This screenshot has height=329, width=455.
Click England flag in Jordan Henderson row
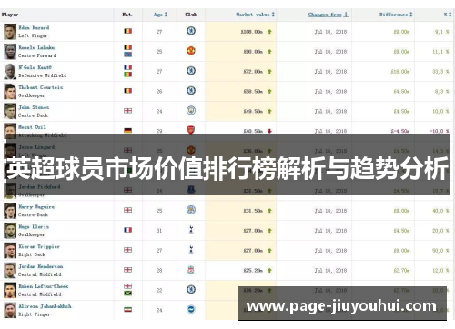pos(127,270)
